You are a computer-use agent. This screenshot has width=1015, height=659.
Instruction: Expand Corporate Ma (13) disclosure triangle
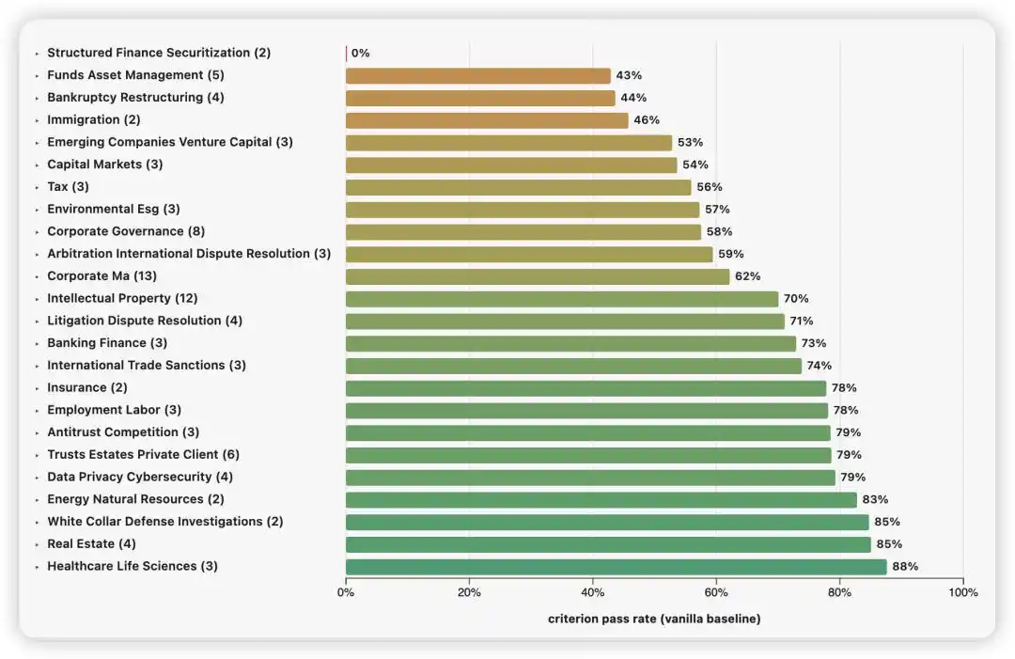(37, 277)
